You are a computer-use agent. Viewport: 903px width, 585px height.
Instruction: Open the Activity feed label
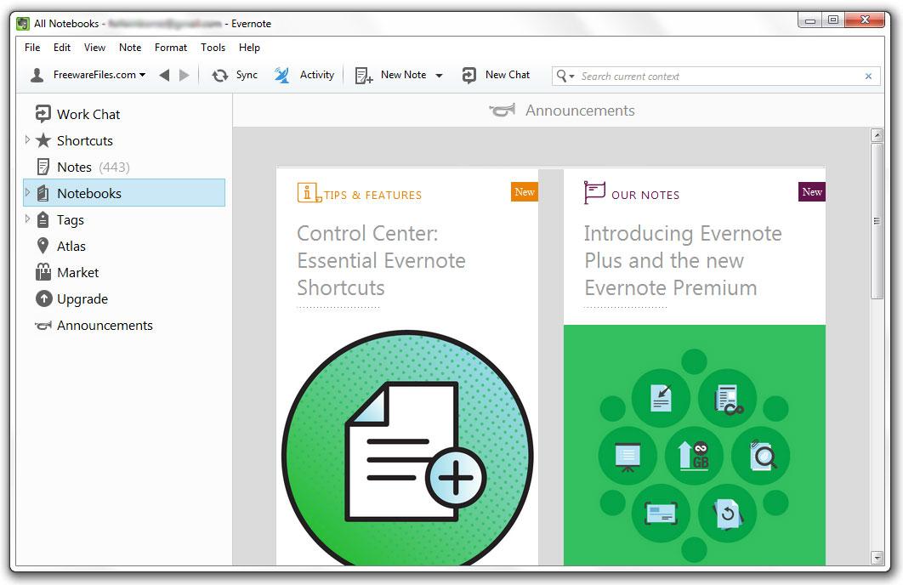click(x=317, y=75)
